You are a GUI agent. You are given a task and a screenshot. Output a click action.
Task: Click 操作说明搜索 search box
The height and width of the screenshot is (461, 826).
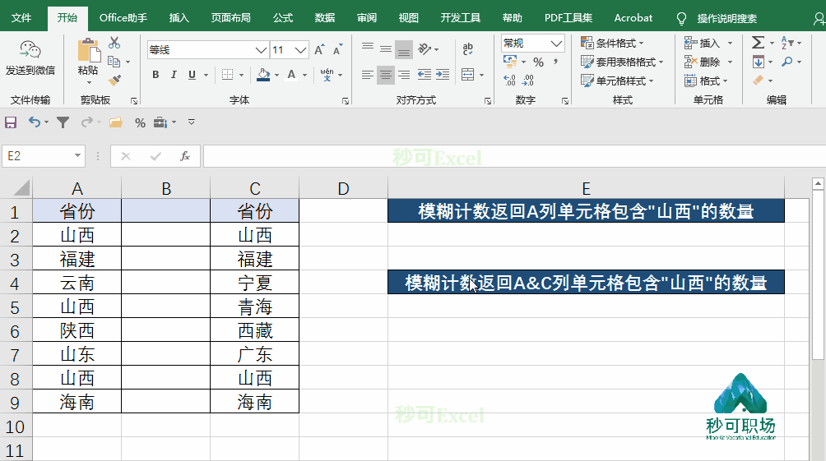727,18
